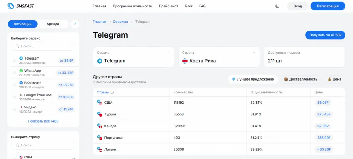The image size is (353, 159).
Task: Open Главная in top navigation
Action: pos(99,6)
